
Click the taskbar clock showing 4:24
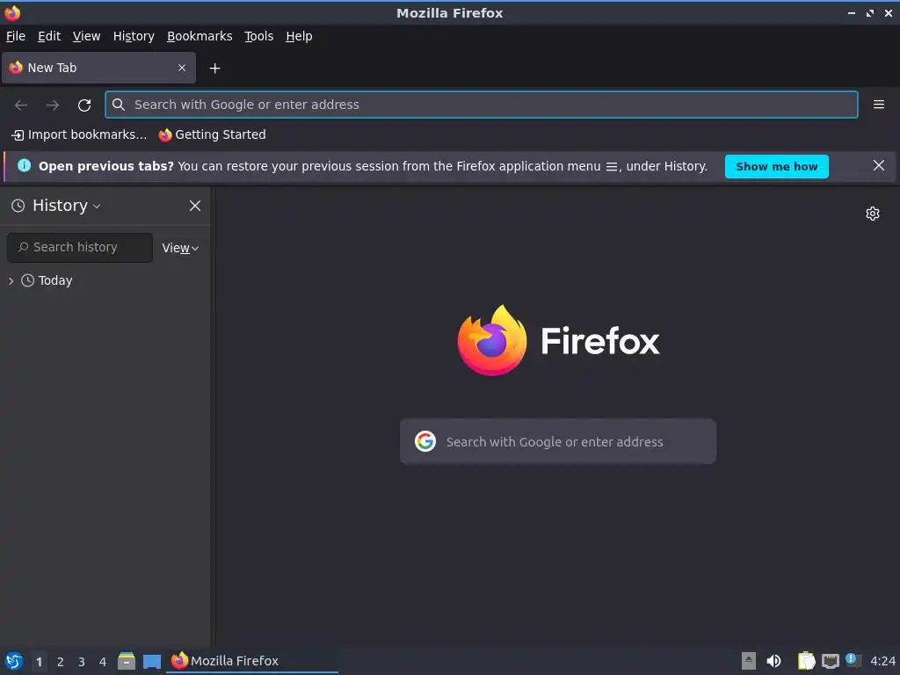882,661
